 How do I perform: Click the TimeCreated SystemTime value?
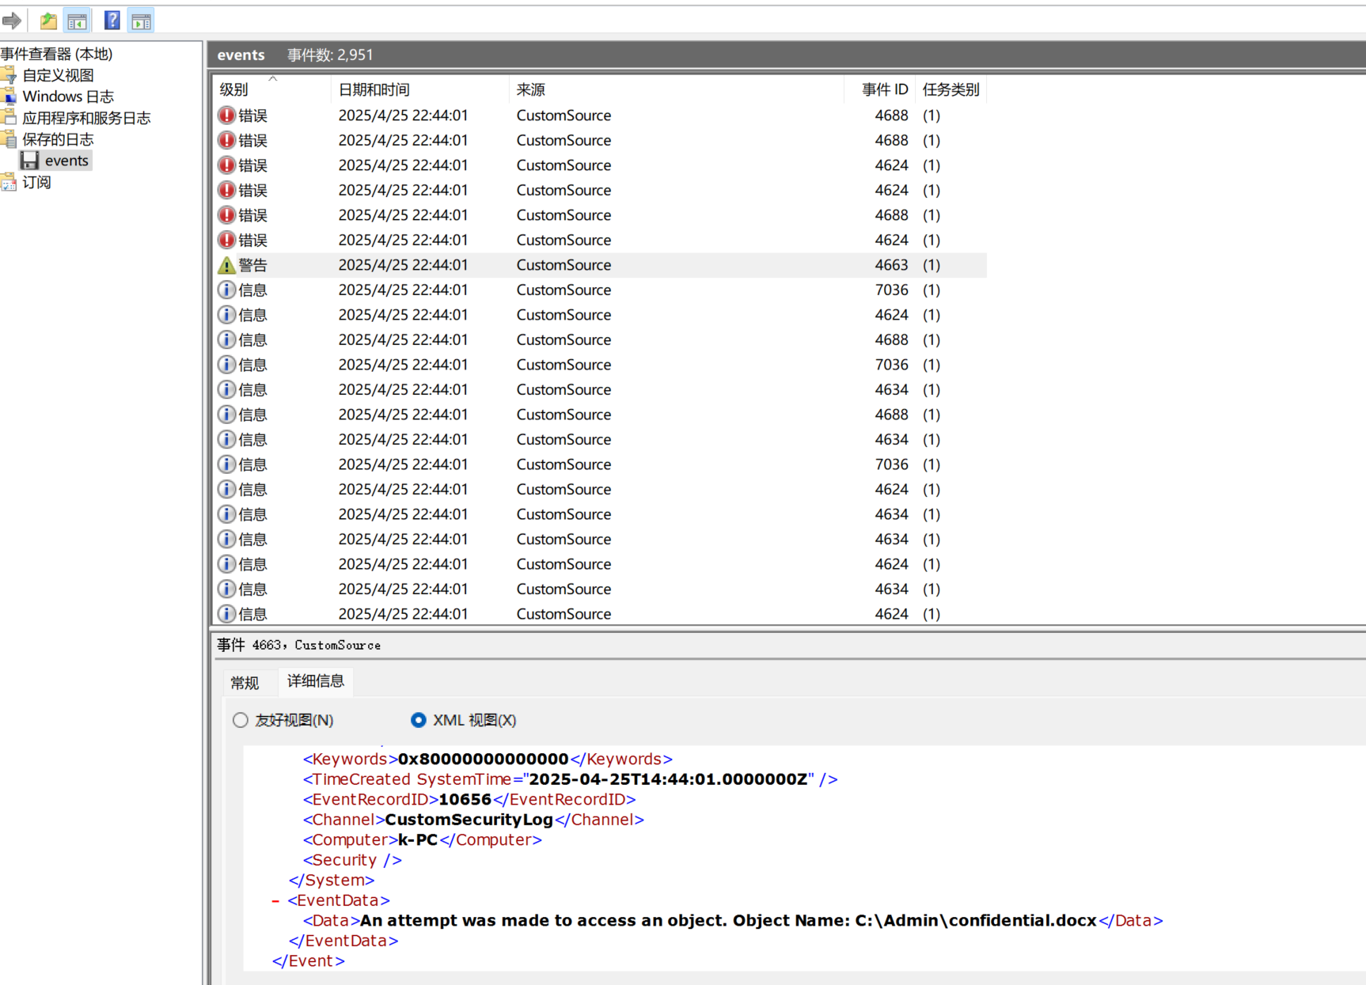[668, 779]
